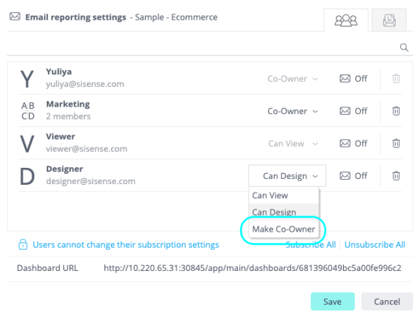Toggle email subscription Off for Designer
Image resolution: width=419 pixels, height=317 pixels.
[x=353, y=175]
